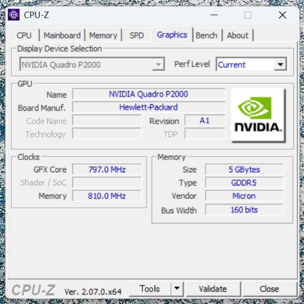View the About tab

238,35
